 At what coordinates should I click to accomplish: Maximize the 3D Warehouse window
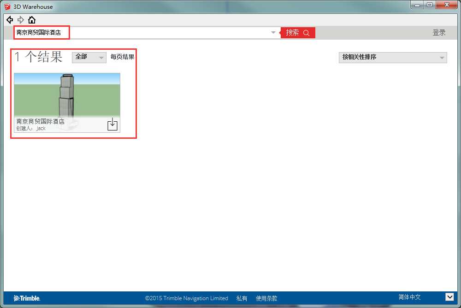coord(430,5)
